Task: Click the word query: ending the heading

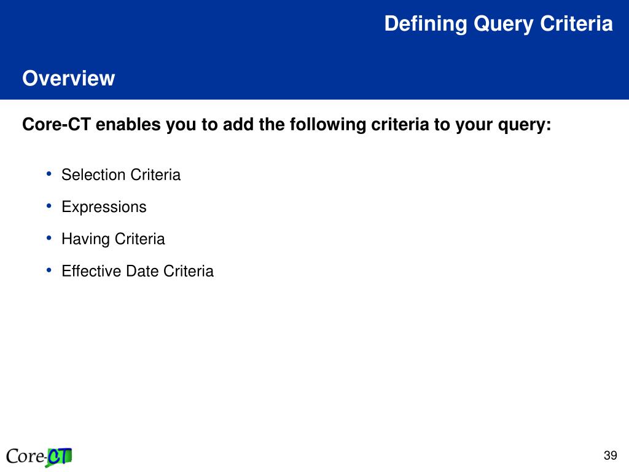Action: pos(525,125)
